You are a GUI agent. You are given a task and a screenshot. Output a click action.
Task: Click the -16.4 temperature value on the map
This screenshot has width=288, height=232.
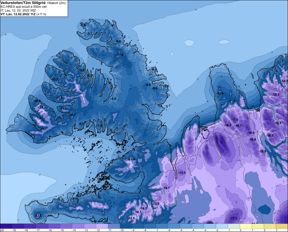[251, 133]
